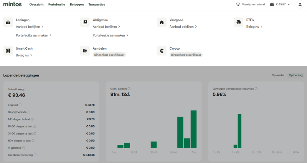Click the Vastgoed house icon
The image size is (307, 163).
click(162, 23)
